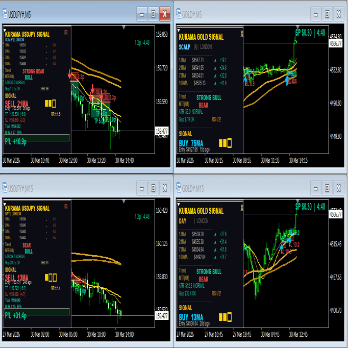This screenshot has width=348, height=348.
Task: Click the 30 Mar 11:35 time label in GOLD#,M5
Action: click(270, 160)
